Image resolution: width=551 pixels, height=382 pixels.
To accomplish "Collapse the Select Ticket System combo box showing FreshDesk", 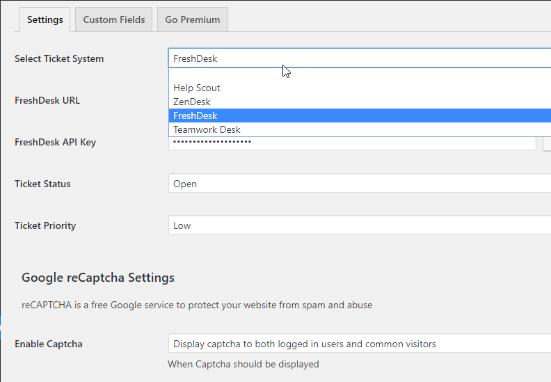I will coord(360,58).
